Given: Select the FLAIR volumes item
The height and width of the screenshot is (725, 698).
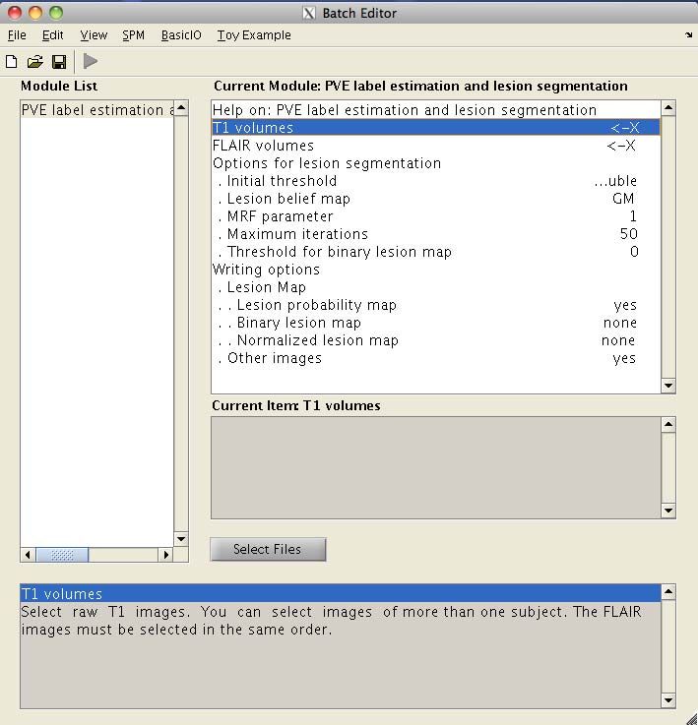Looking at the screenshot, I should click(x=436, y=146).
